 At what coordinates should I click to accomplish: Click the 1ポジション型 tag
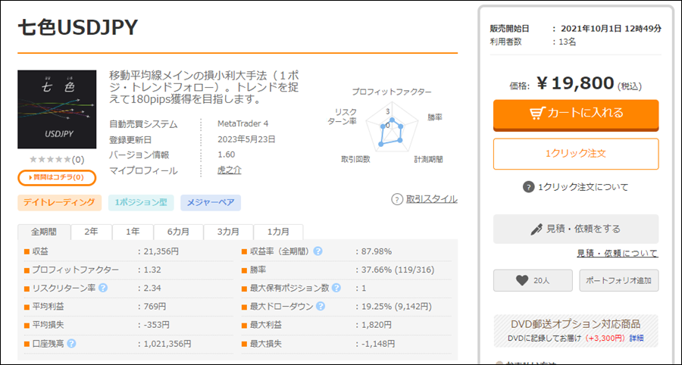141,202
